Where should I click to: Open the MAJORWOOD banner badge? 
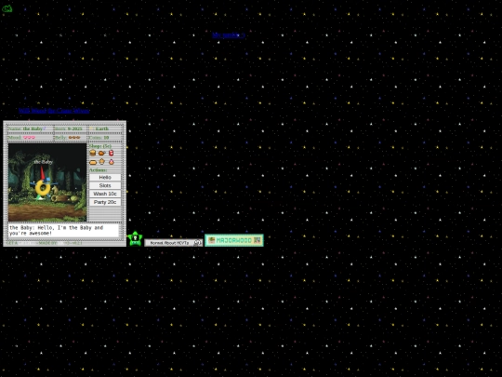(234, 240)
